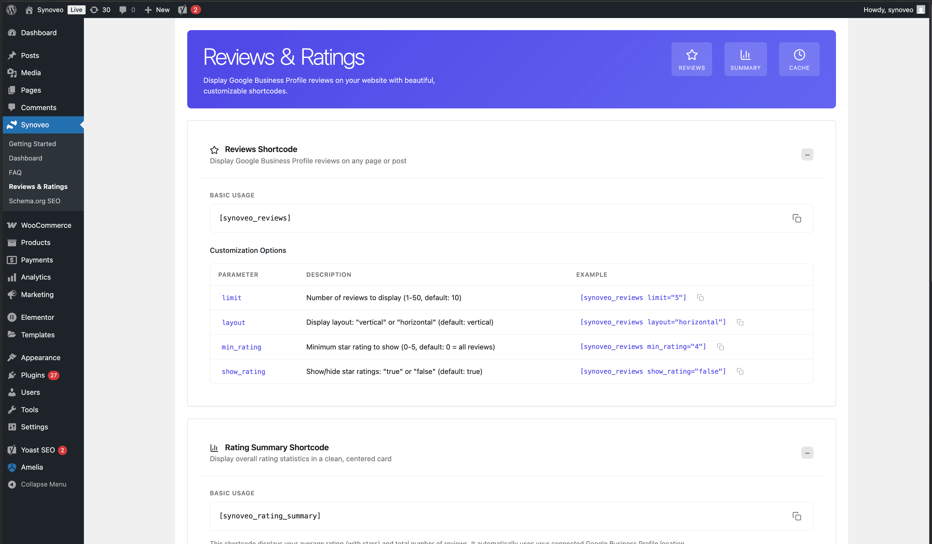Copy the limit example shortcode icon
Image resolution: width=932 pixels, height=544 pixels.
coord(701,297)
